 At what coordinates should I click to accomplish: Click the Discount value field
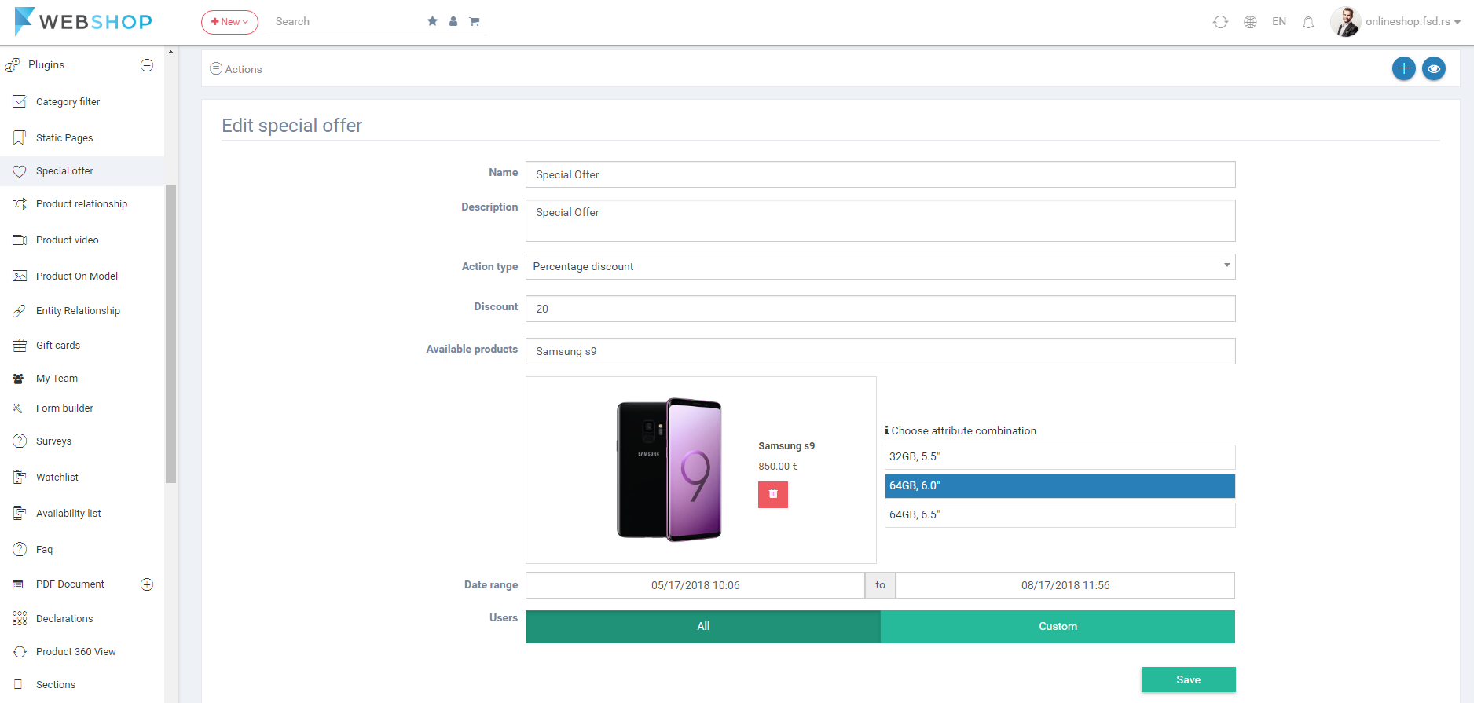pyautogui.click(x=880, y=309)
